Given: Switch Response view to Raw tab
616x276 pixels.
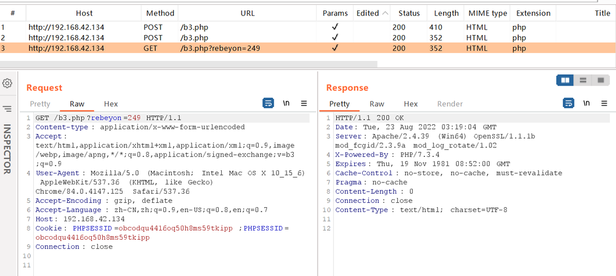Looking at the screenshot, I should (x=377, y=104).
